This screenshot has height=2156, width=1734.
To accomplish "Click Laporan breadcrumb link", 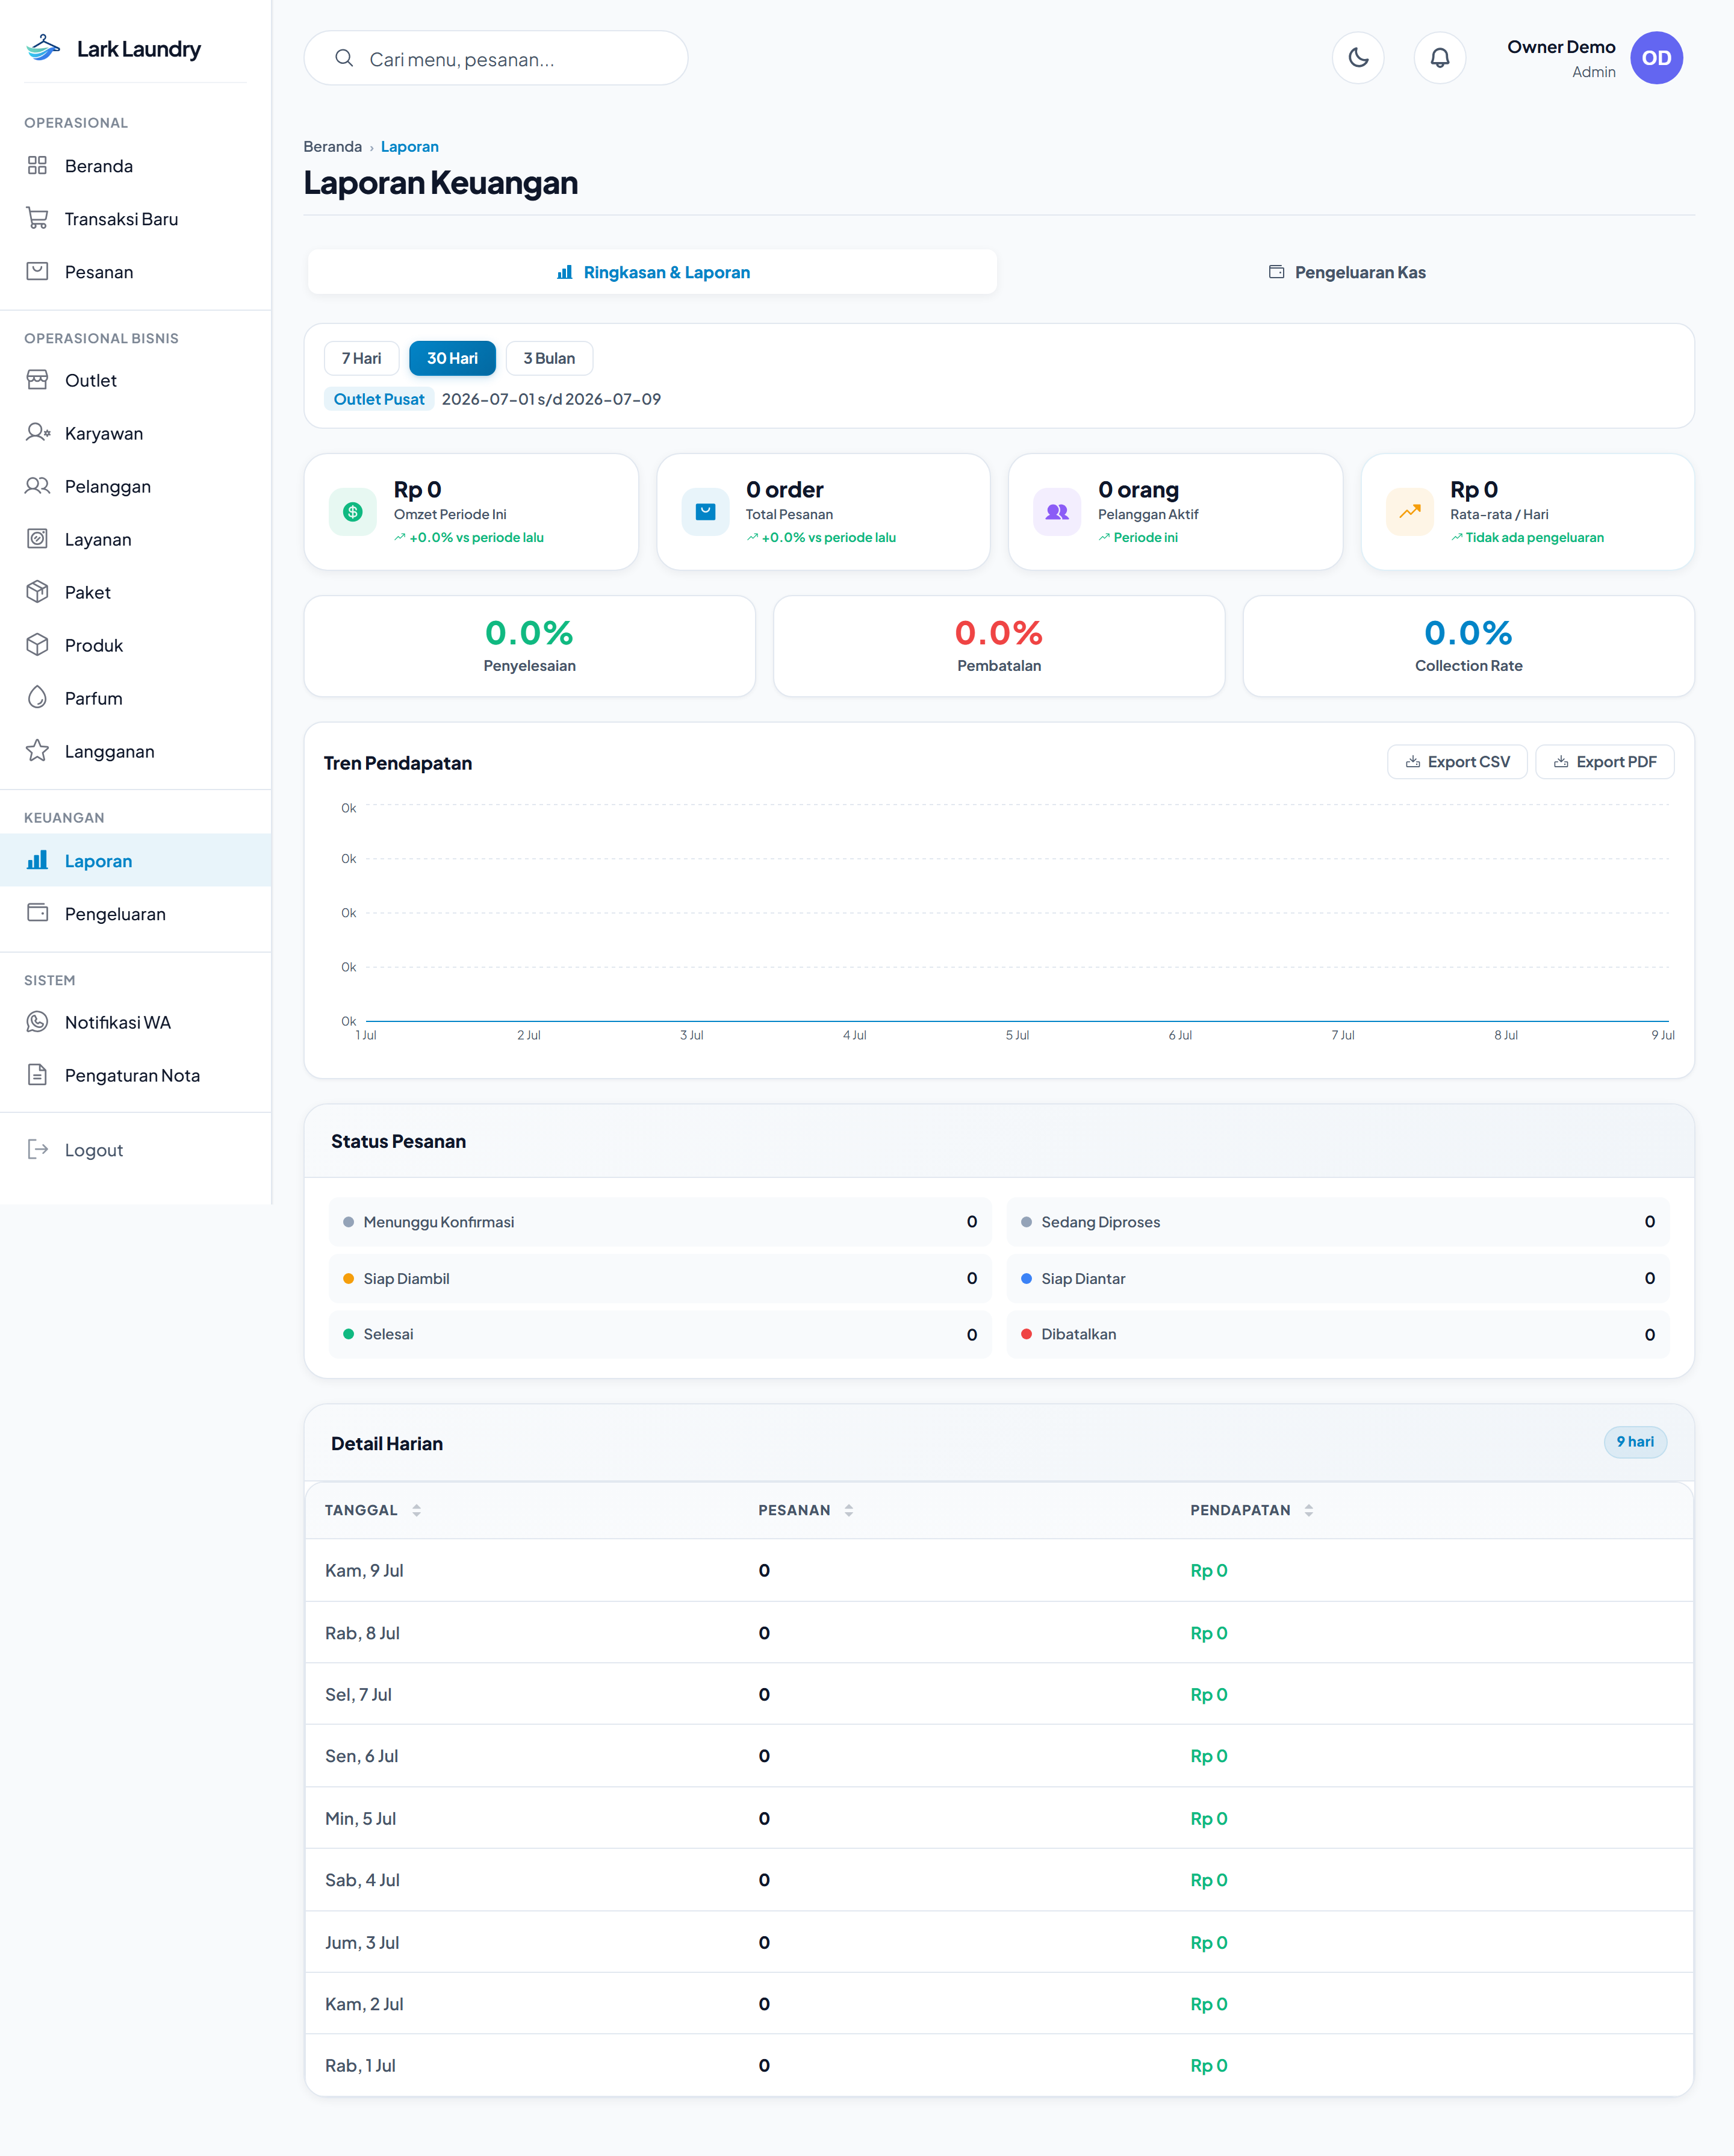I will [x=409, y=146].
